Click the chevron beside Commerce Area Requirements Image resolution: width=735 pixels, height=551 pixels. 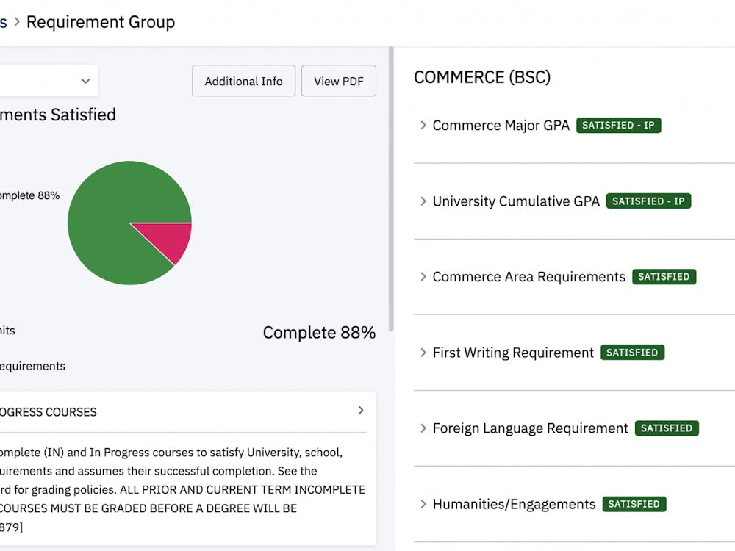click(423, 277)
